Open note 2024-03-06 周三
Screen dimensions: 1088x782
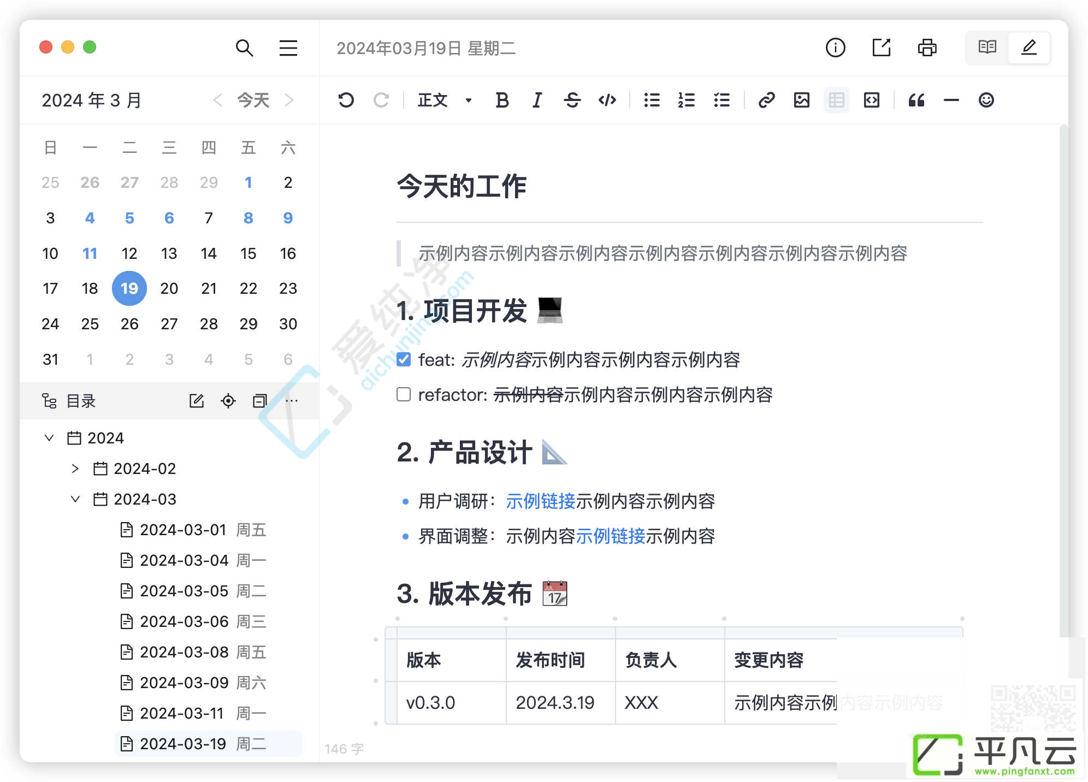click(193, 621)
